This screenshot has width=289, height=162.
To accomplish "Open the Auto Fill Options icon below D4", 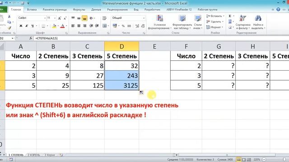I will click(x=141, y=92).
